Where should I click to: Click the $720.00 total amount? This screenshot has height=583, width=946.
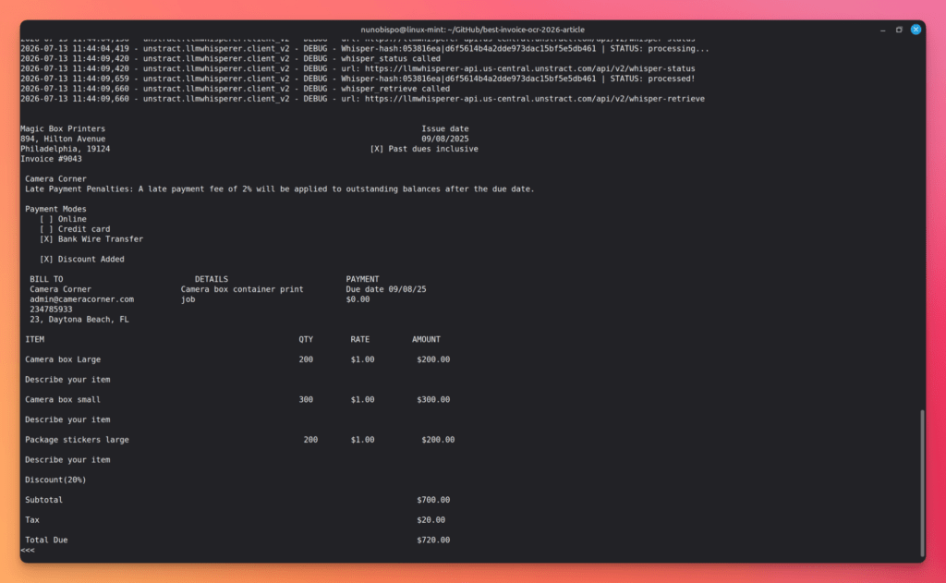pos(433,540)
